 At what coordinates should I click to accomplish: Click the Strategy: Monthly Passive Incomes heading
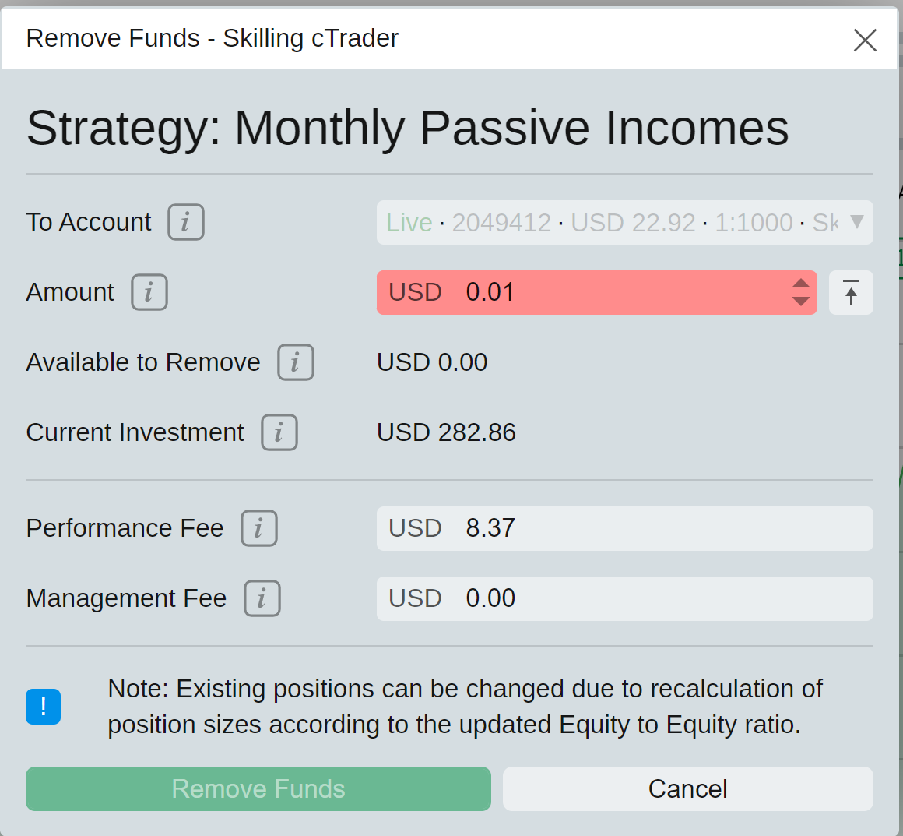(x=407, y=129)
